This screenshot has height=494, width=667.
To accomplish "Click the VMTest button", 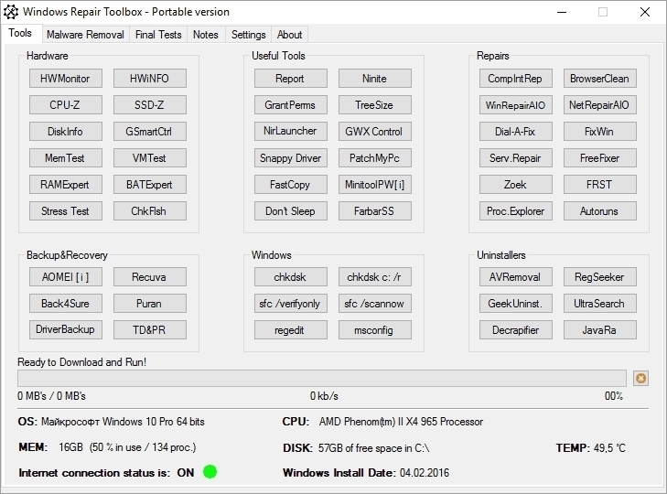I will [x=150, y=158].
